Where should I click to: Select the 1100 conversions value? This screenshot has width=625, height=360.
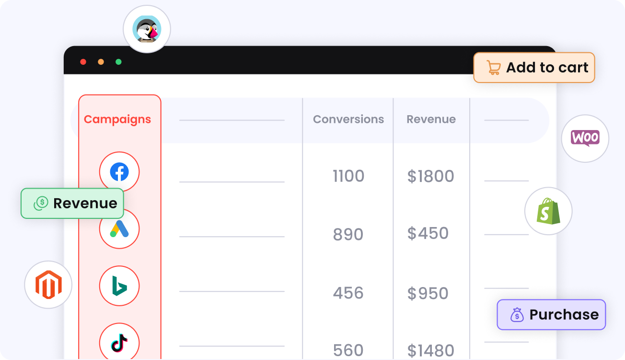(348, 176)
